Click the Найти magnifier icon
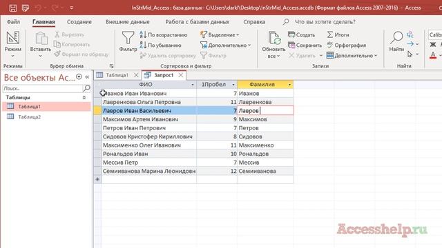 (396, 38)
